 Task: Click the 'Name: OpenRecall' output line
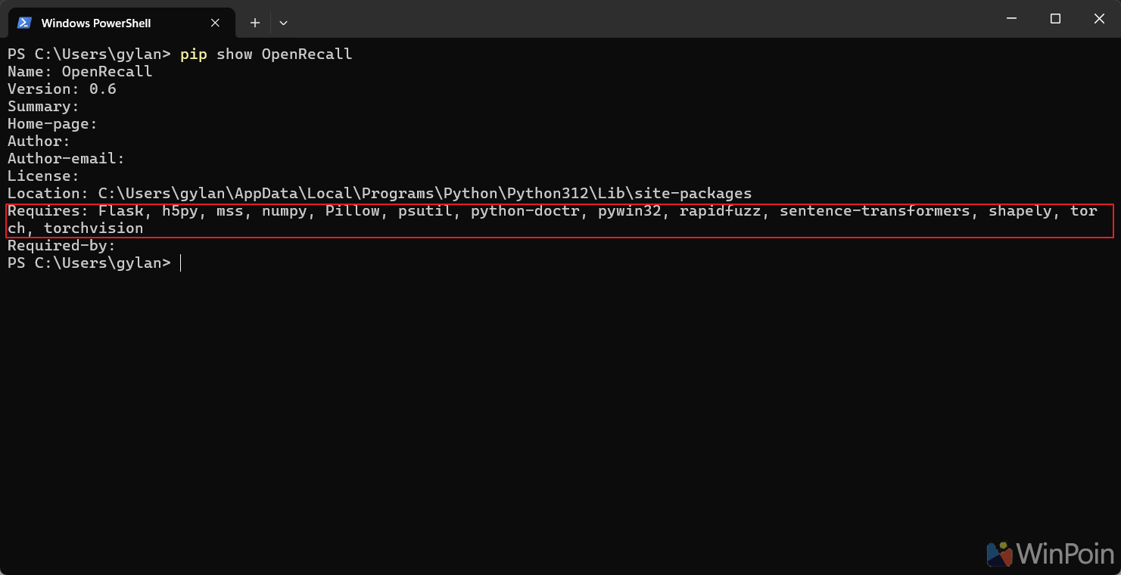(x=80, y=72)
